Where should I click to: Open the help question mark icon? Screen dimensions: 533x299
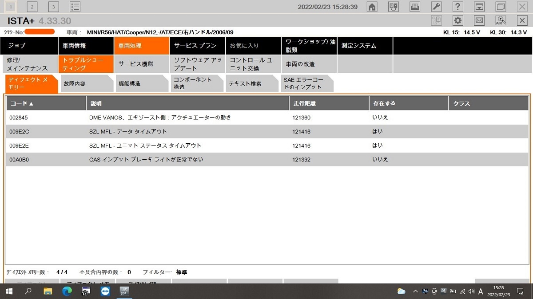pos(458,7)
